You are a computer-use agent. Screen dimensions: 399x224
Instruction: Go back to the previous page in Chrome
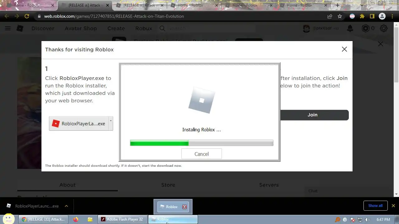point(7,16)
